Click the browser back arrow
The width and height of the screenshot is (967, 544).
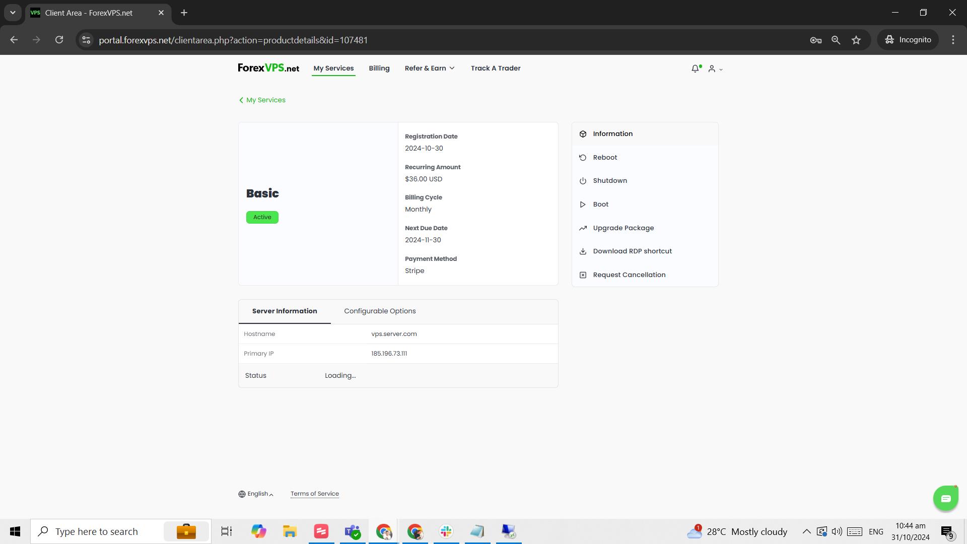click(x=14, y=40)
